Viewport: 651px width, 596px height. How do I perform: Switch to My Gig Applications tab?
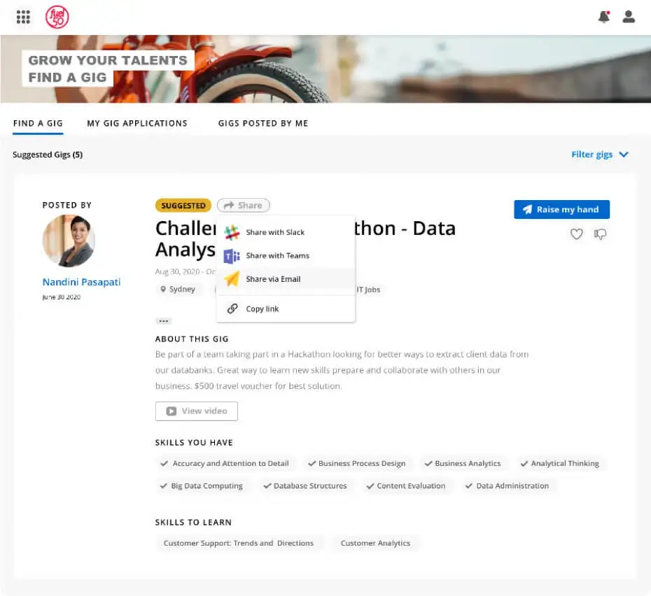point(137,123)
